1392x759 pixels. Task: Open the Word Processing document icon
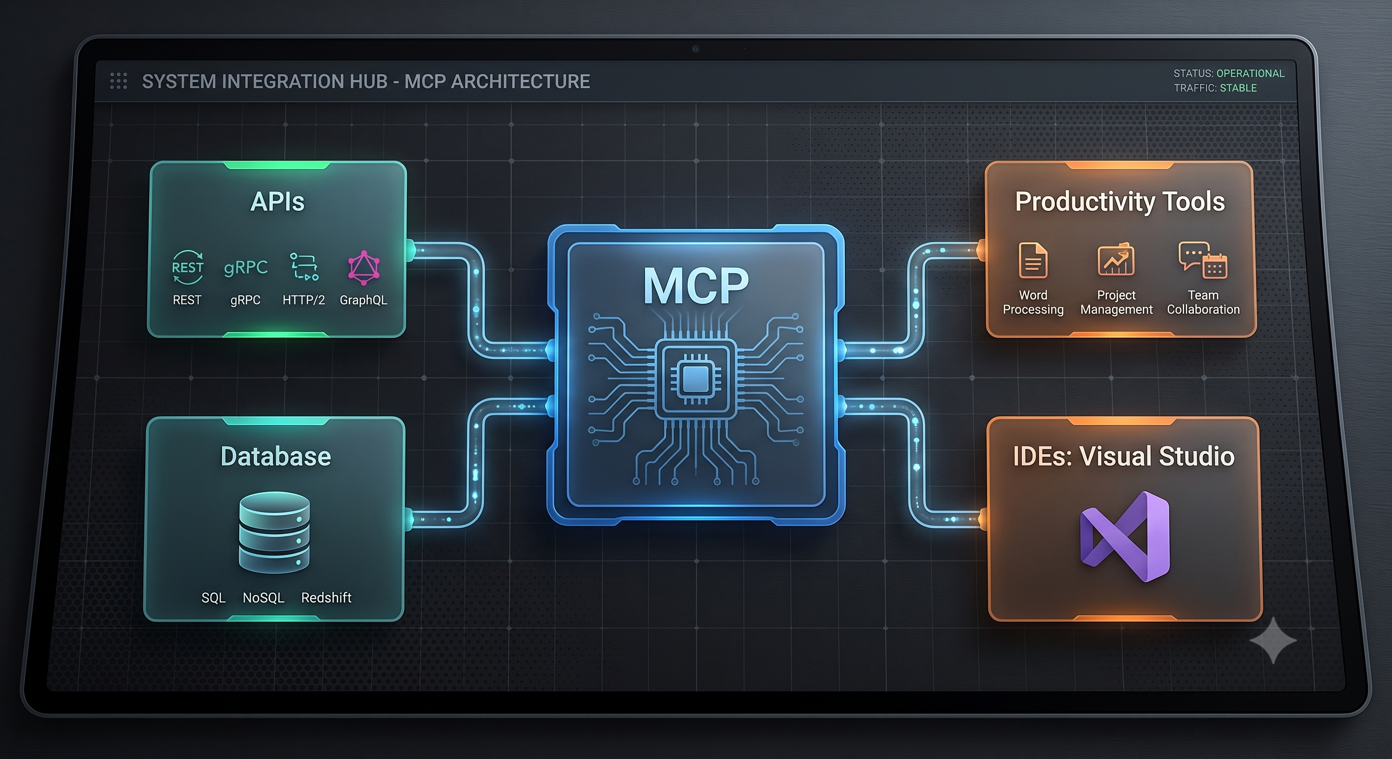[x=1033, y=260]
